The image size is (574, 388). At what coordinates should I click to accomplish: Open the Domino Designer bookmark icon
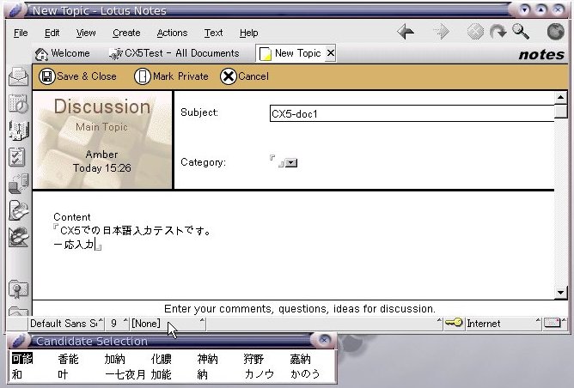pos(18,237)
